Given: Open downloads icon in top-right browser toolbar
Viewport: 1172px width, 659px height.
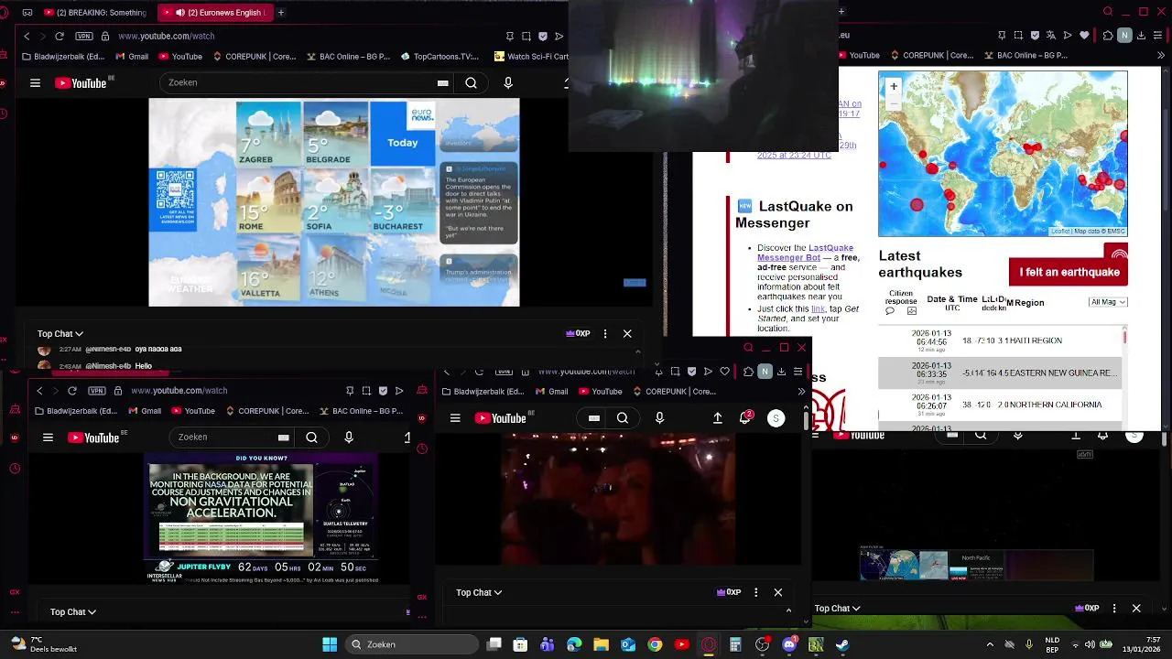Looking at the screenshot, I should [x=1142, y=36].
